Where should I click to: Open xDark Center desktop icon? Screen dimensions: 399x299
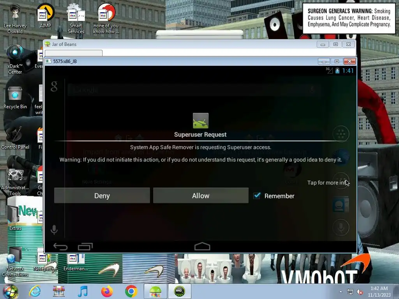pos(15,60)
